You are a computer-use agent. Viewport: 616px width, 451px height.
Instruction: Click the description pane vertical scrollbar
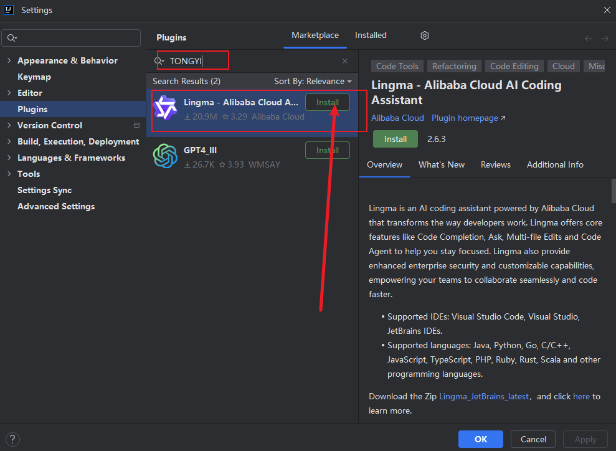[x=614, y=191]
